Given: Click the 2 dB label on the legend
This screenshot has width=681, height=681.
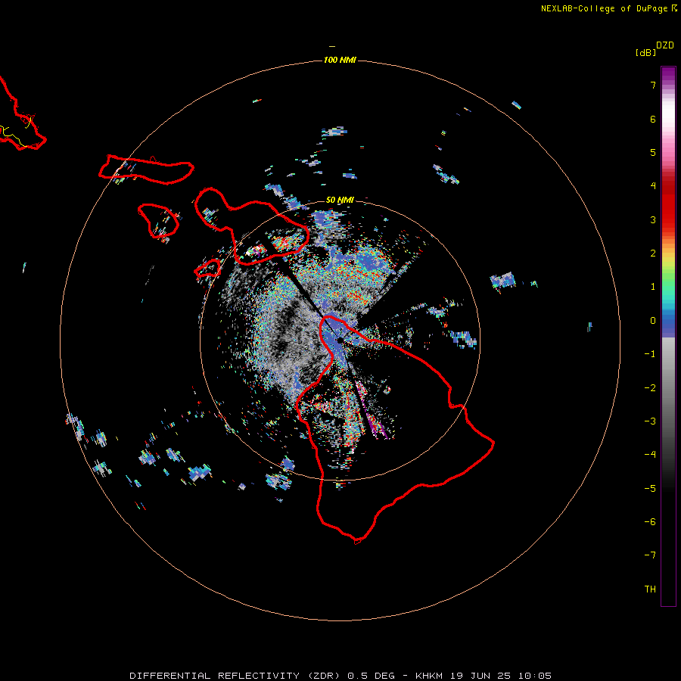Looking at the screenshot, I should tap(653, 253).
